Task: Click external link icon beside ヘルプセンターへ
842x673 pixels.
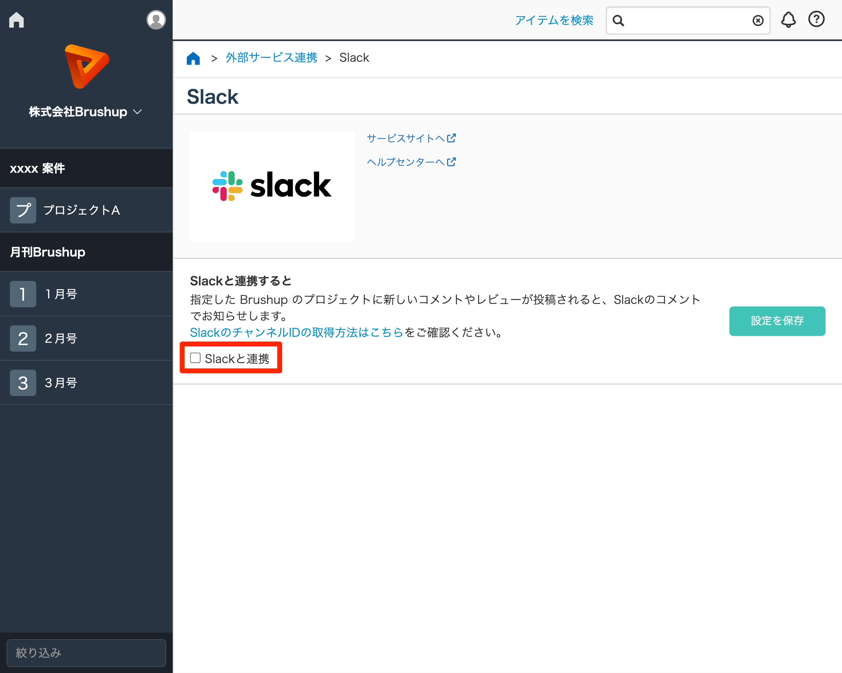Action: click(452, 162)
